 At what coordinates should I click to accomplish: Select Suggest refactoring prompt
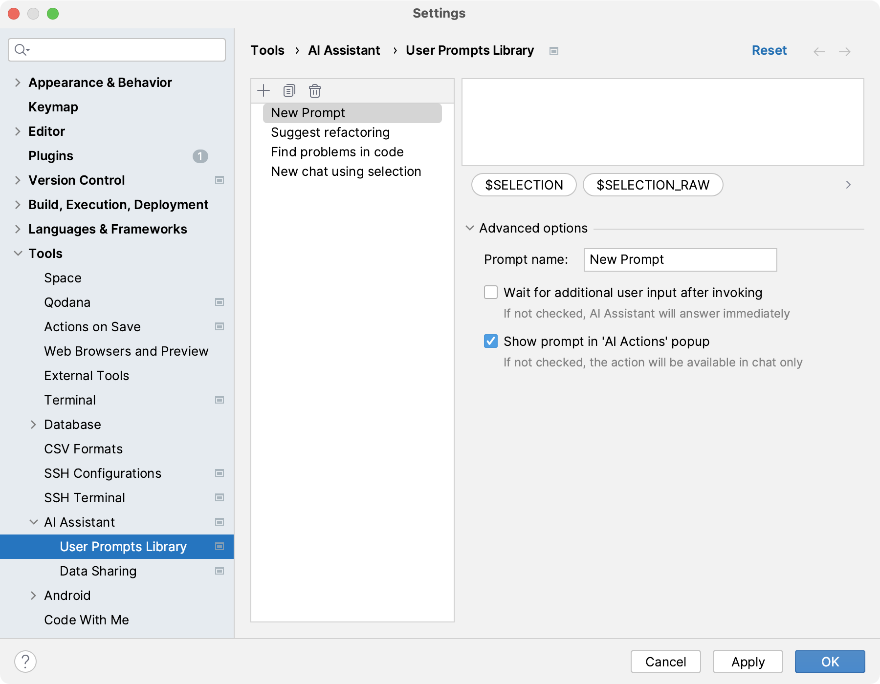tap(330, 132)
